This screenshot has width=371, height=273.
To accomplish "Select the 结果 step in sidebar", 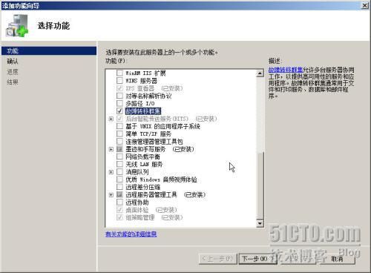I will tap(13, 82).
